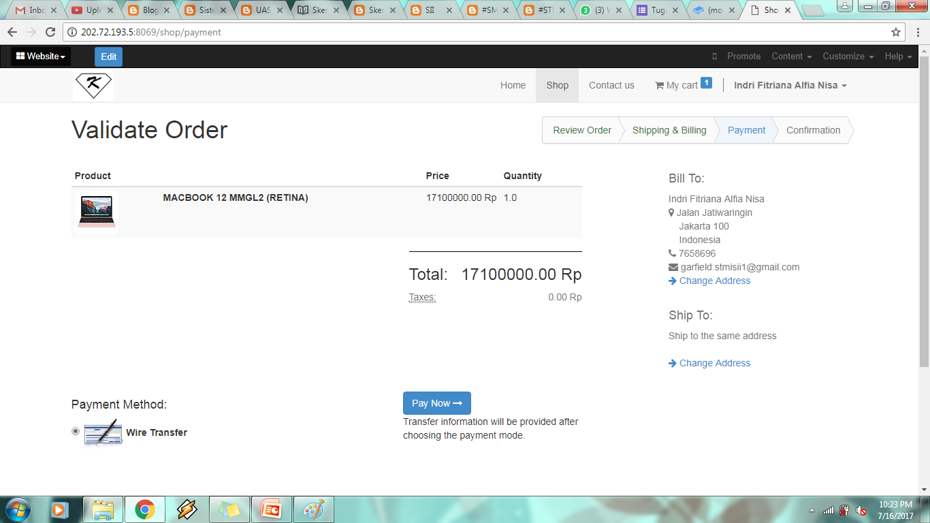Screen dimensions: 930x523
Task: Select the Wire Transfer radio button
Action: [76, 432]
